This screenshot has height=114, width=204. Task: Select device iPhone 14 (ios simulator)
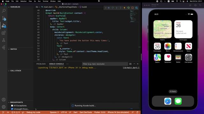118,112
